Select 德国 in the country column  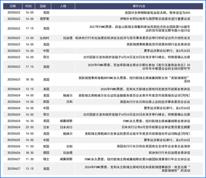pyautogui.click(x=46, y=153)
